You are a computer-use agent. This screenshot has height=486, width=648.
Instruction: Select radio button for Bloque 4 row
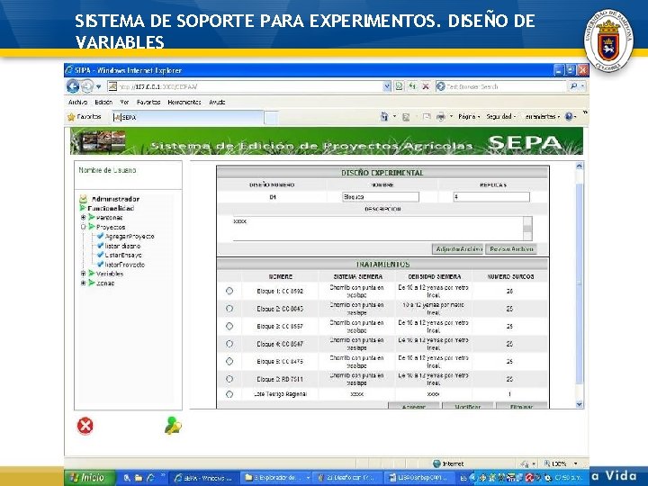[229, 344]
